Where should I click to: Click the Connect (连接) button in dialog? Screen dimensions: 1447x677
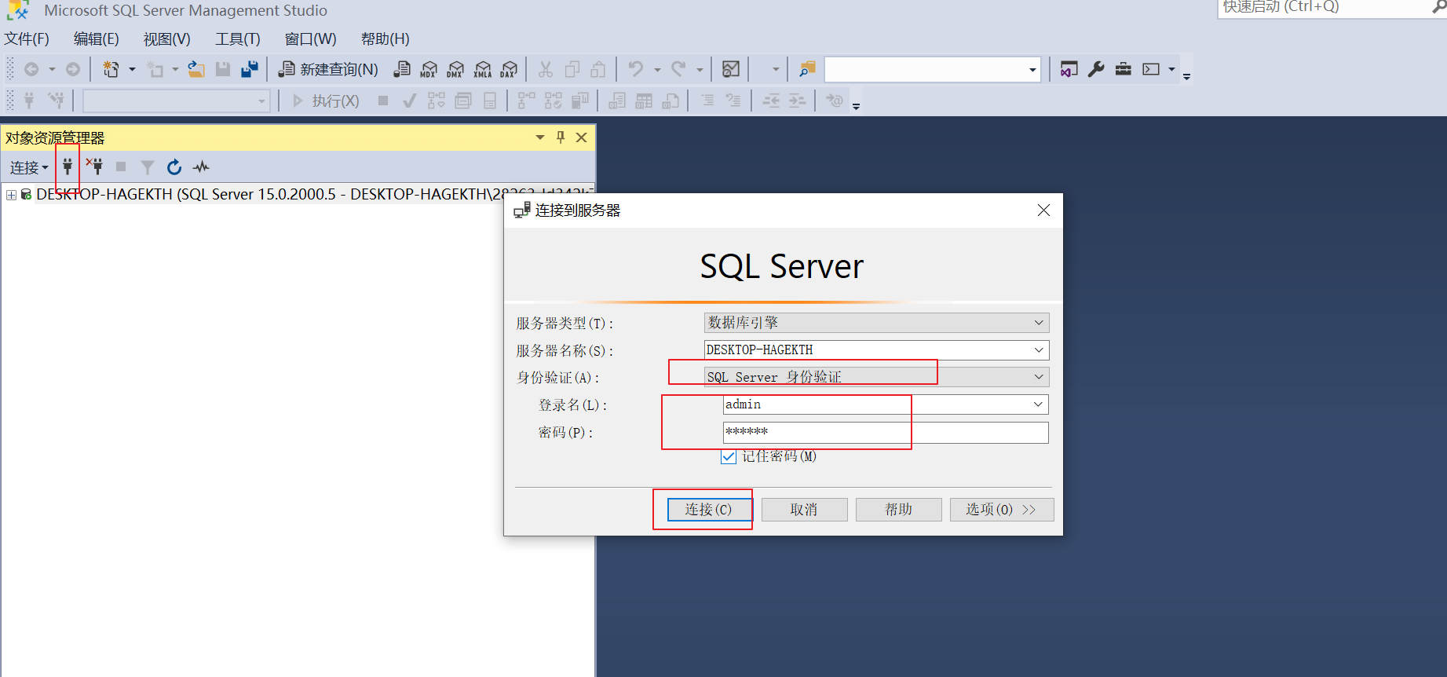point(708,510)
